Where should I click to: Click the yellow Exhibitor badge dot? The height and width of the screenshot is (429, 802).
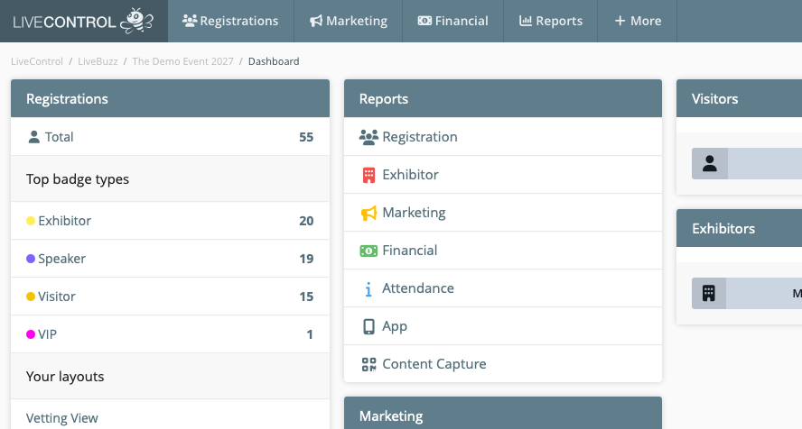tap(31, 221)
